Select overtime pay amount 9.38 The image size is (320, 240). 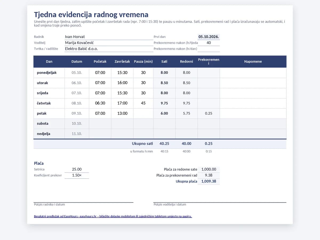pyautogui.click(x=209, y=175)
